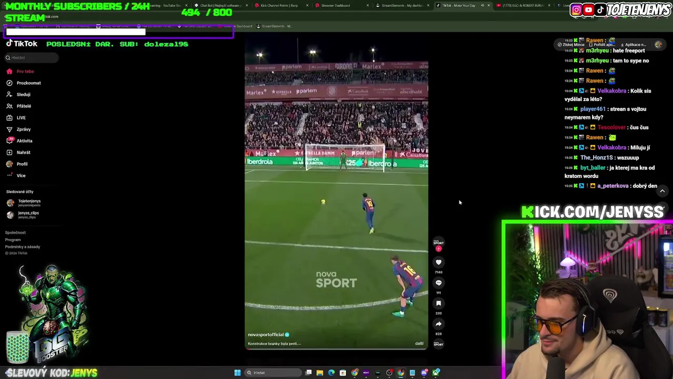Click byt_baller's chat message

(x=609, y=172)
